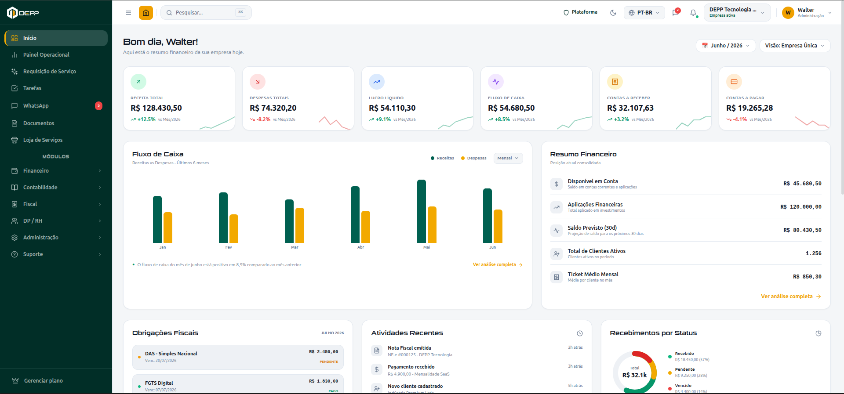Open Tarefas in the sidebar
The image size is (844, 394).
56,88
